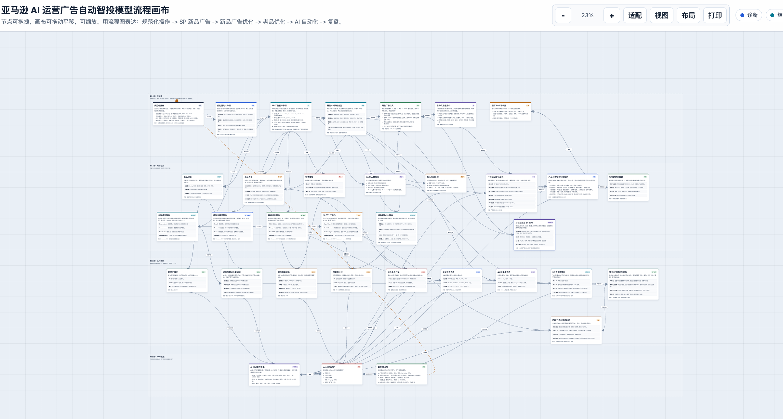The height and width of the screenshot is (419, 783).
Task: Click the 核心大词卡位 node
Action: (446, 183)
